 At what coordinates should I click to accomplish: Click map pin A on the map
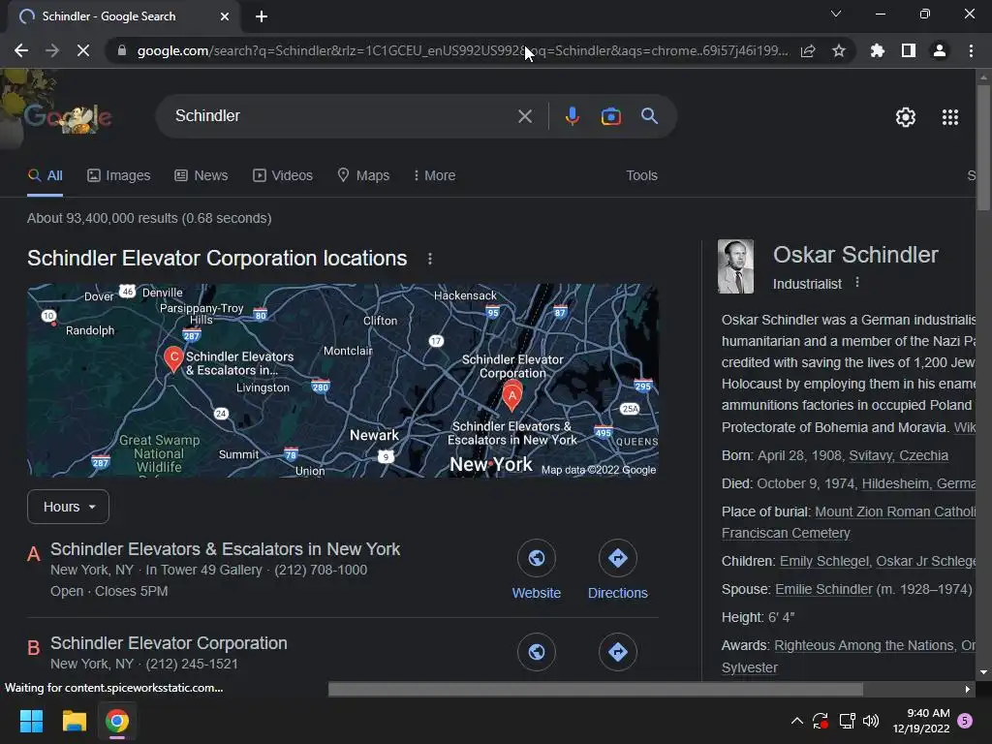tap(511, 395)
